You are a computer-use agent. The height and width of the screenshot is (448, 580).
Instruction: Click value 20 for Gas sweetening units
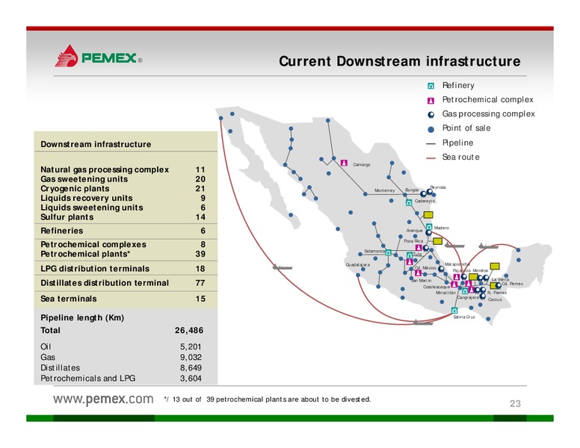[200, 179]
